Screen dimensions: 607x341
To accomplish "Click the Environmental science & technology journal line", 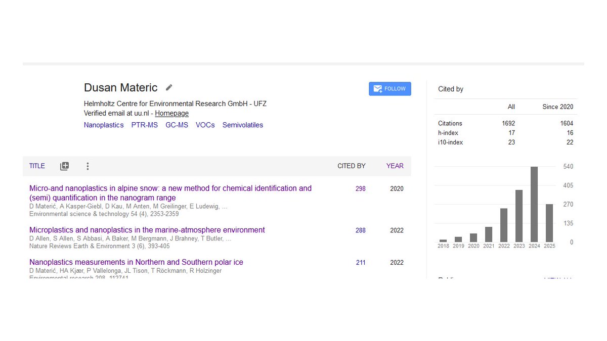I will coord(104,214).
